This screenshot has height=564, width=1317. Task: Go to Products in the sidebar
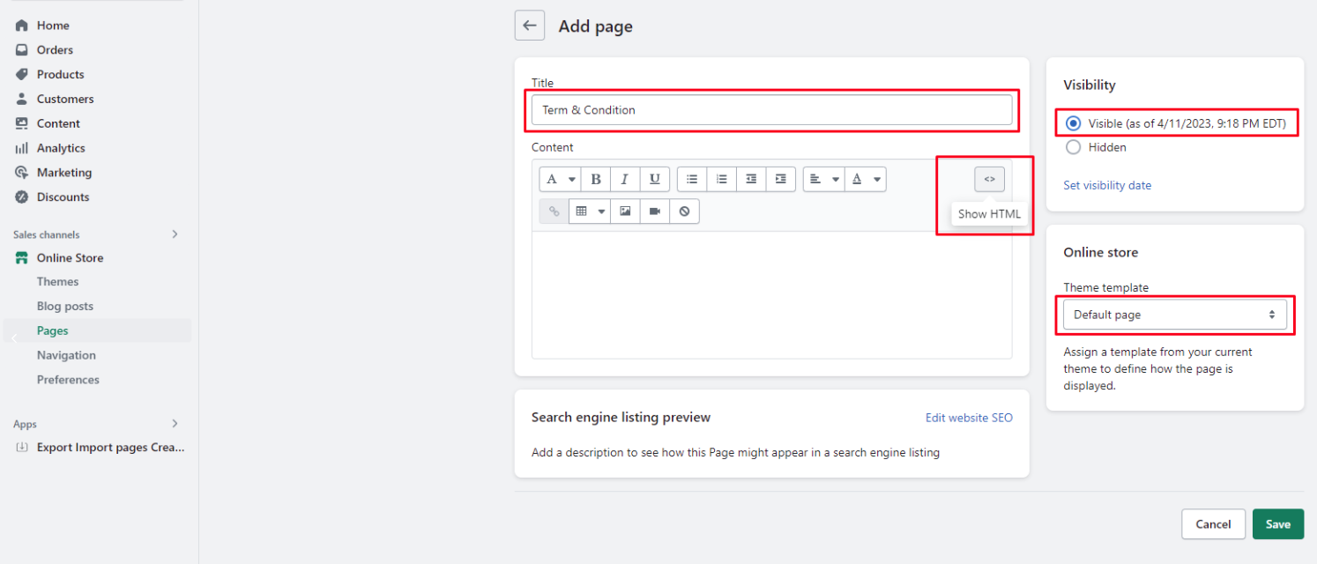click(x=60, y=75)
